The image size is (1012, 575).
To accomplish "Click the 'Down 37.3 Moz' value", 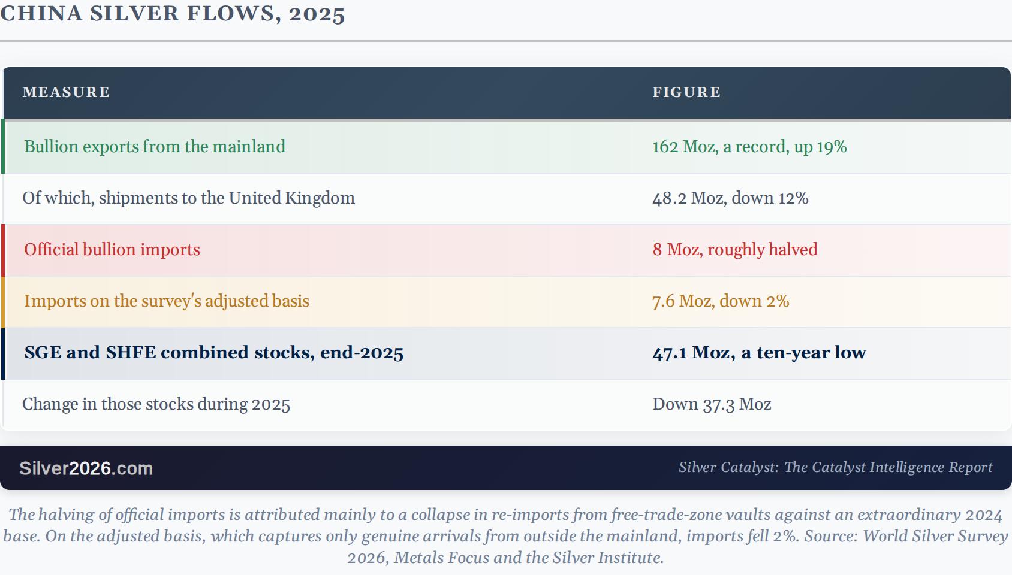I will pyautogui.click(x=712, y=404).
